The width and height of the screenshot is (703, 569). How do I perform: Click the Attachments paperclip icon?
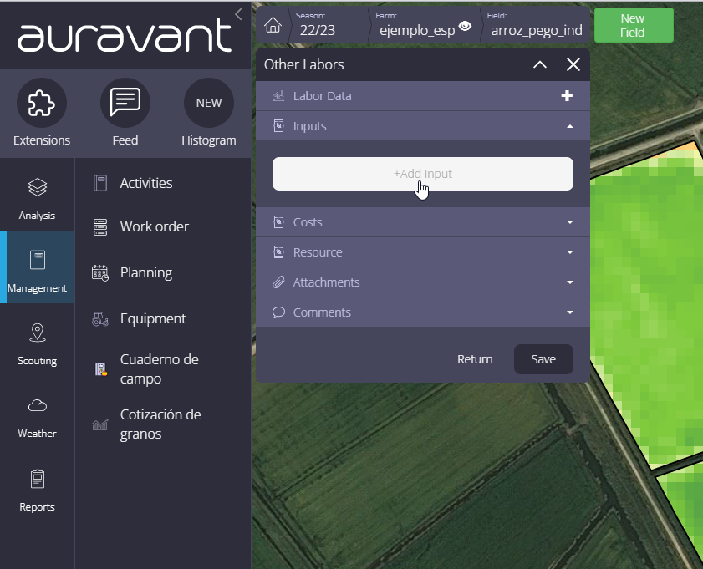pyautogui.click(x=278, y=282)
